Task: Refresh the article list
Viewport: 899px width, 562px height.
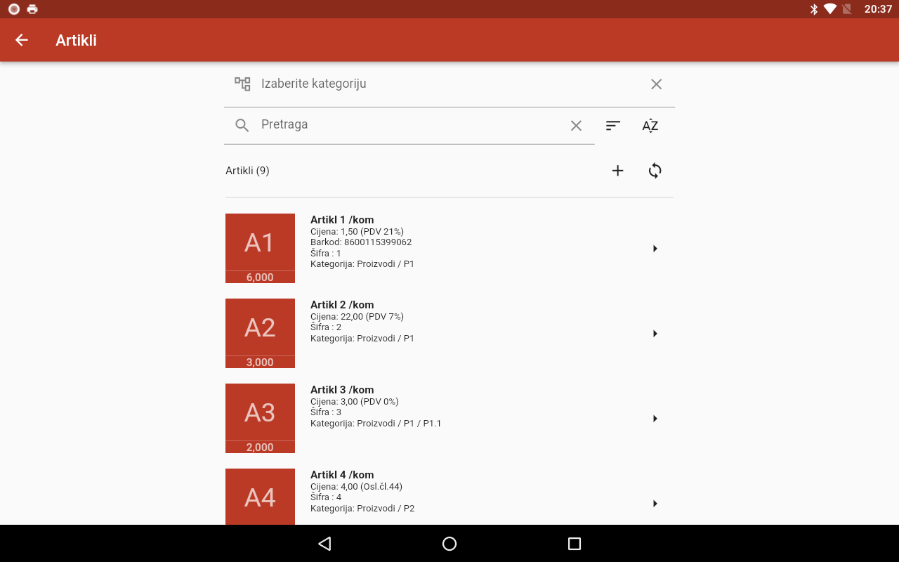Action: coord(655,170)
